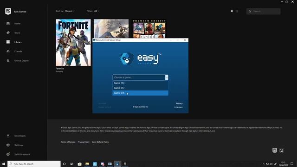Open the Friends section in sidebar
This screenshot has width=297, height=167.
pos(18,51)
